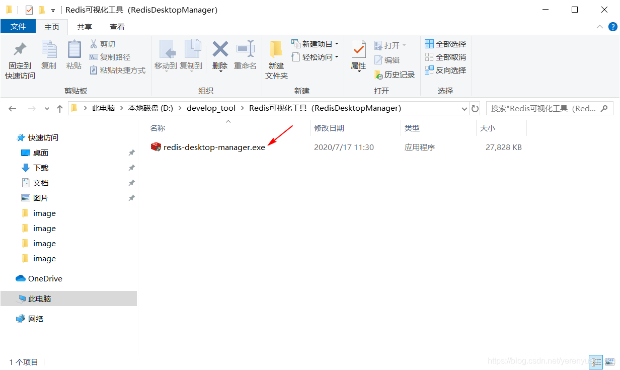Image resolution: width=620 pixels, height=370 pixels.
Task: Go up to the parent folder
Action: [60, 108]
